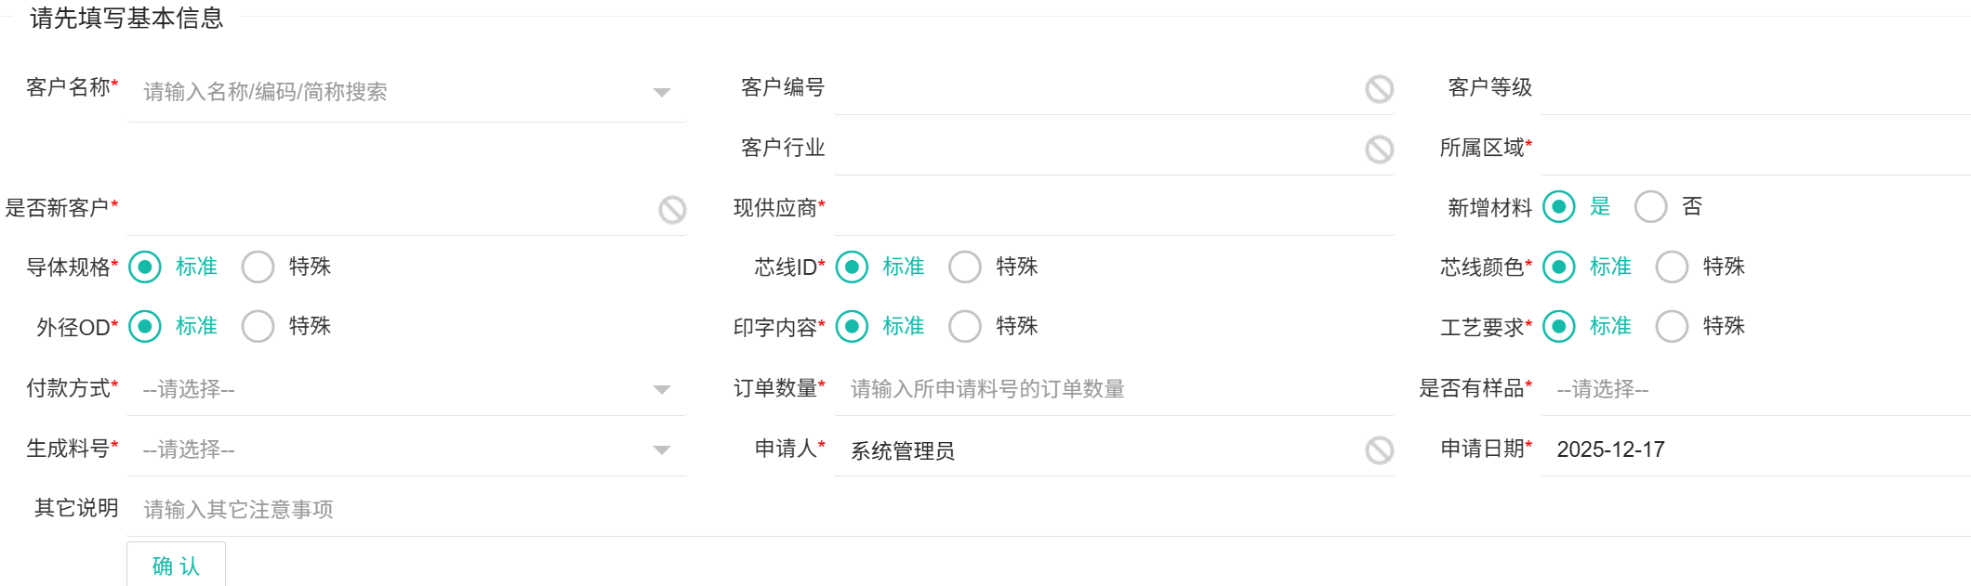Expand the 生成料号 dropdown

point(661,449)
